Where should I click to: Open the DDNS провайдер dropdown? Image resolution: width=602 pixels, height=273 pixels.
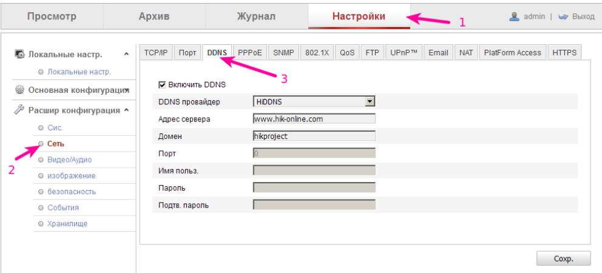(x=370, y=101)
